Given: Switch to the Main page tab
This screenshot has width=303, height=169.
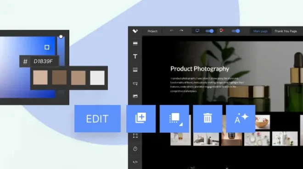Looking at the screenshot, I should tap(260, 31).
